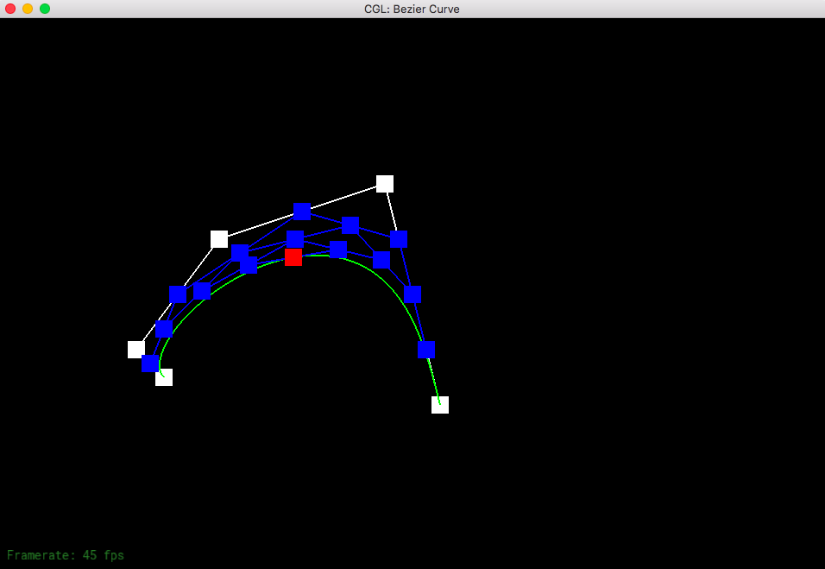Close the Bezier Curve window
This screenshot has width=825, height=569.
click(x=10, y=9)
